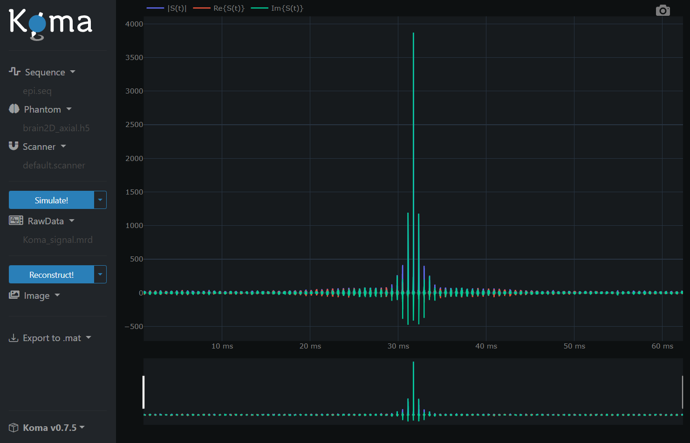Open the Simulate! split dropdown arrow
The image size is (690, 443).
(x=100, y=200)
